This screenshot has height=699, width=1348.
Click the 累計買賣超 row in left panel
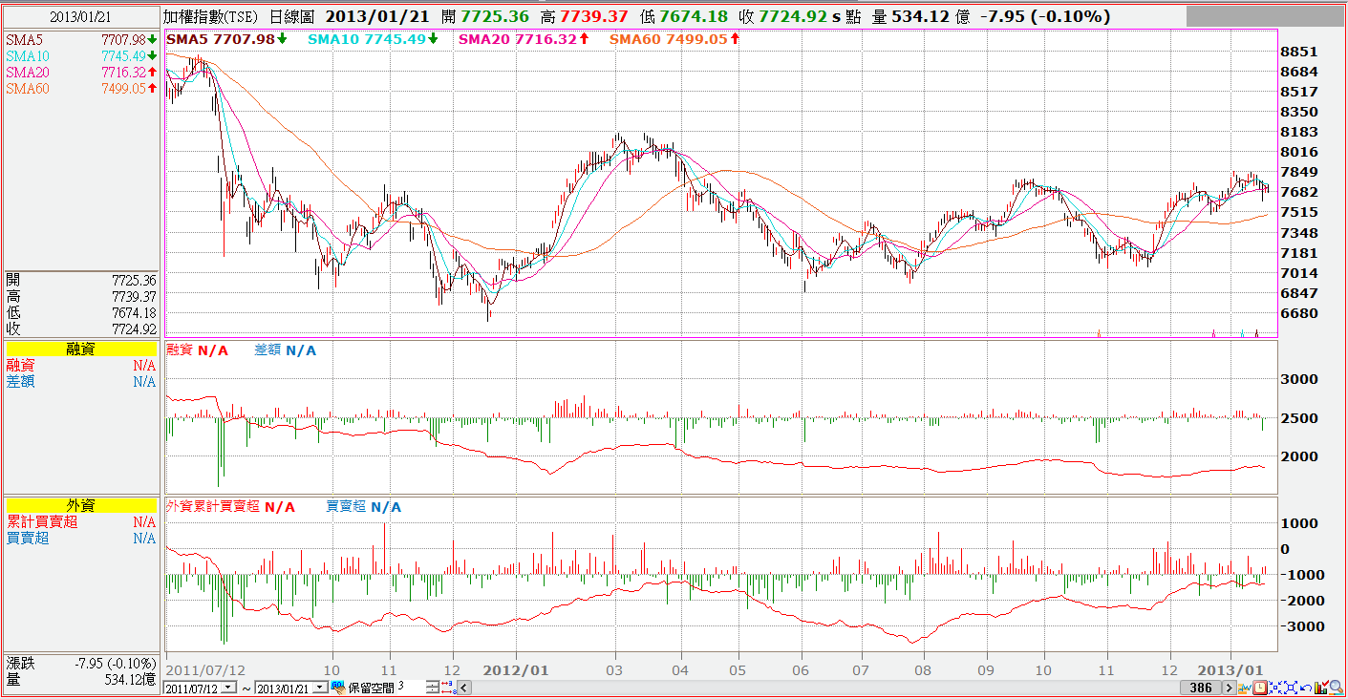(x=80, y=522)
